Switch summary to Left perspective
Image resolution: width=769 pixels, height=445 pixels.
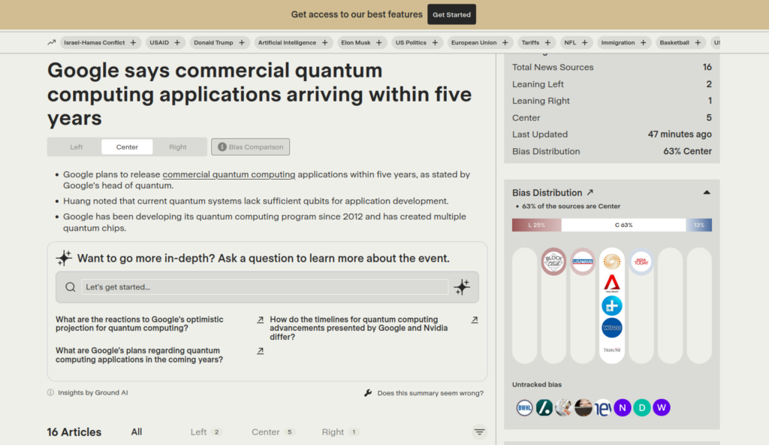click(x=76, y=147)
